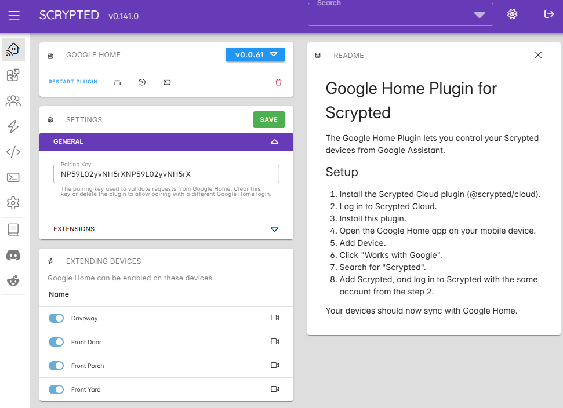Open the Automations lightning bolt icon
Screen dimensions: 563x408
(13, 126)
